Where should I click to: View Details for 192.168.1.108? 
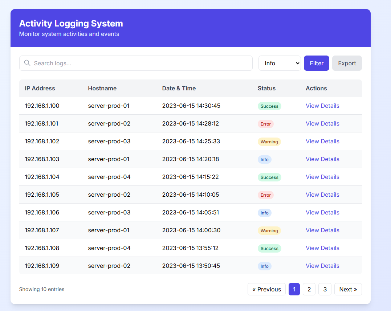322,248
